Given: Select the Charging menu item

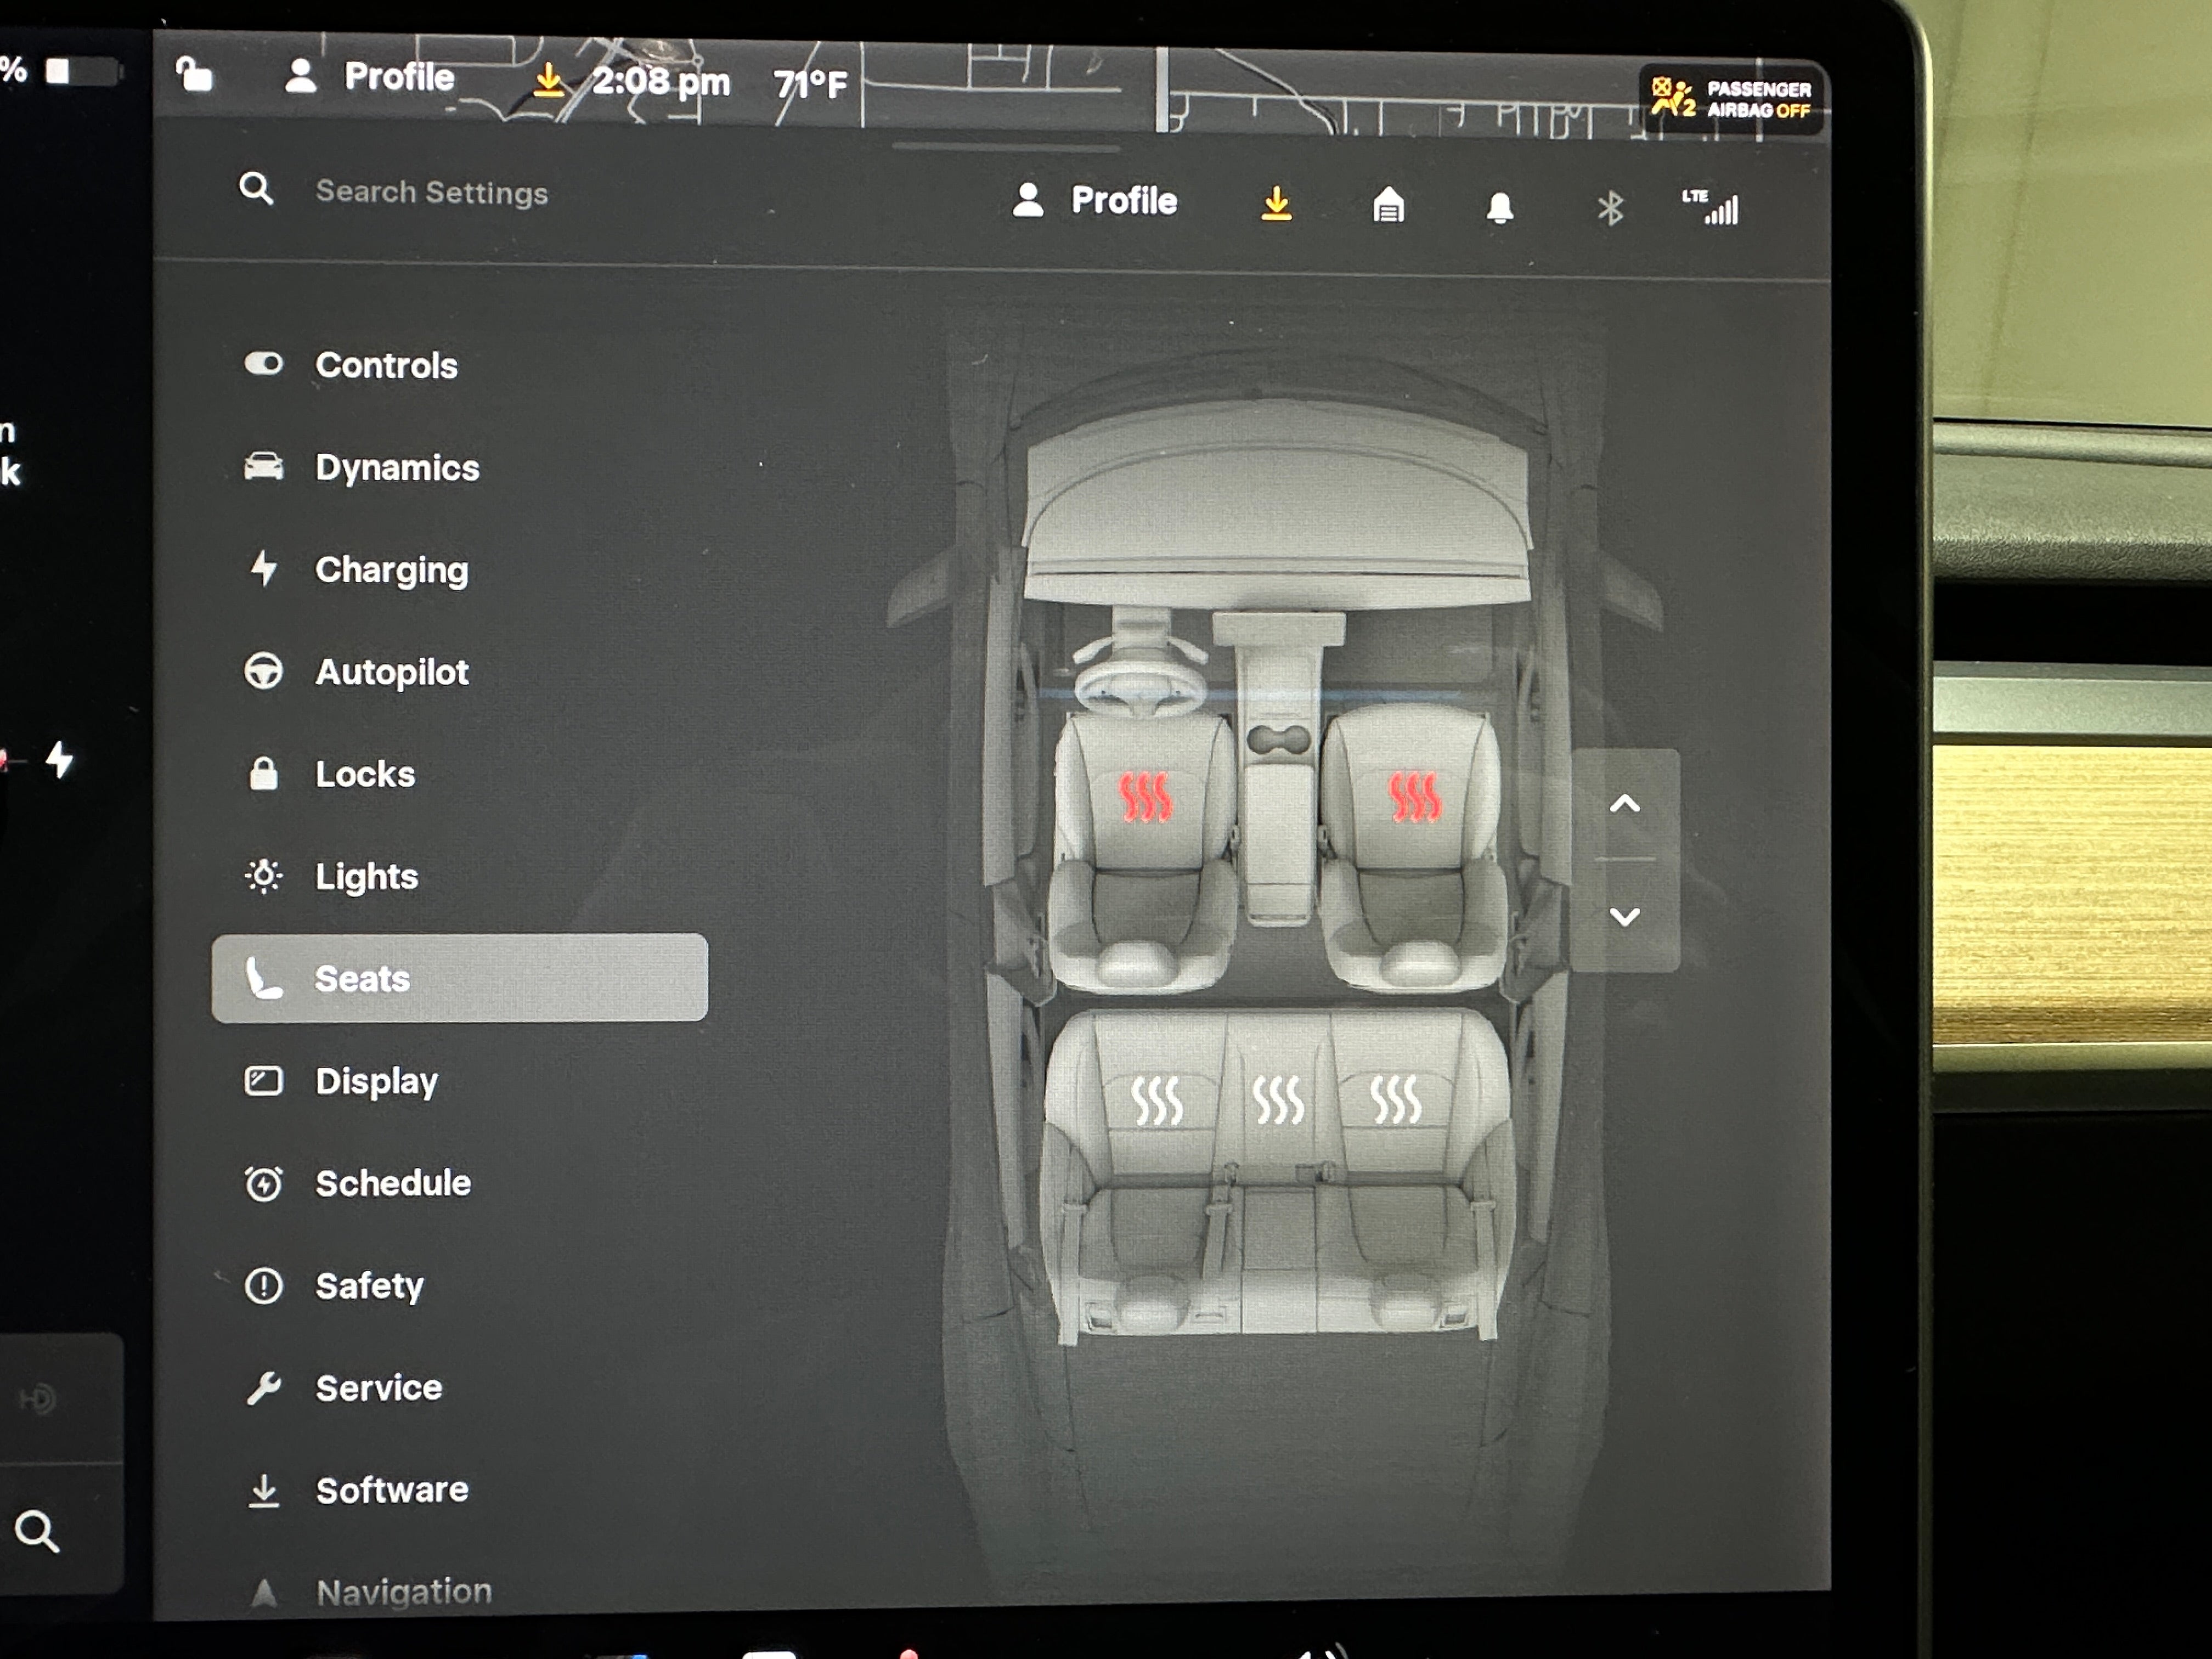Looking at the screenshot, I should coord(391,570).
